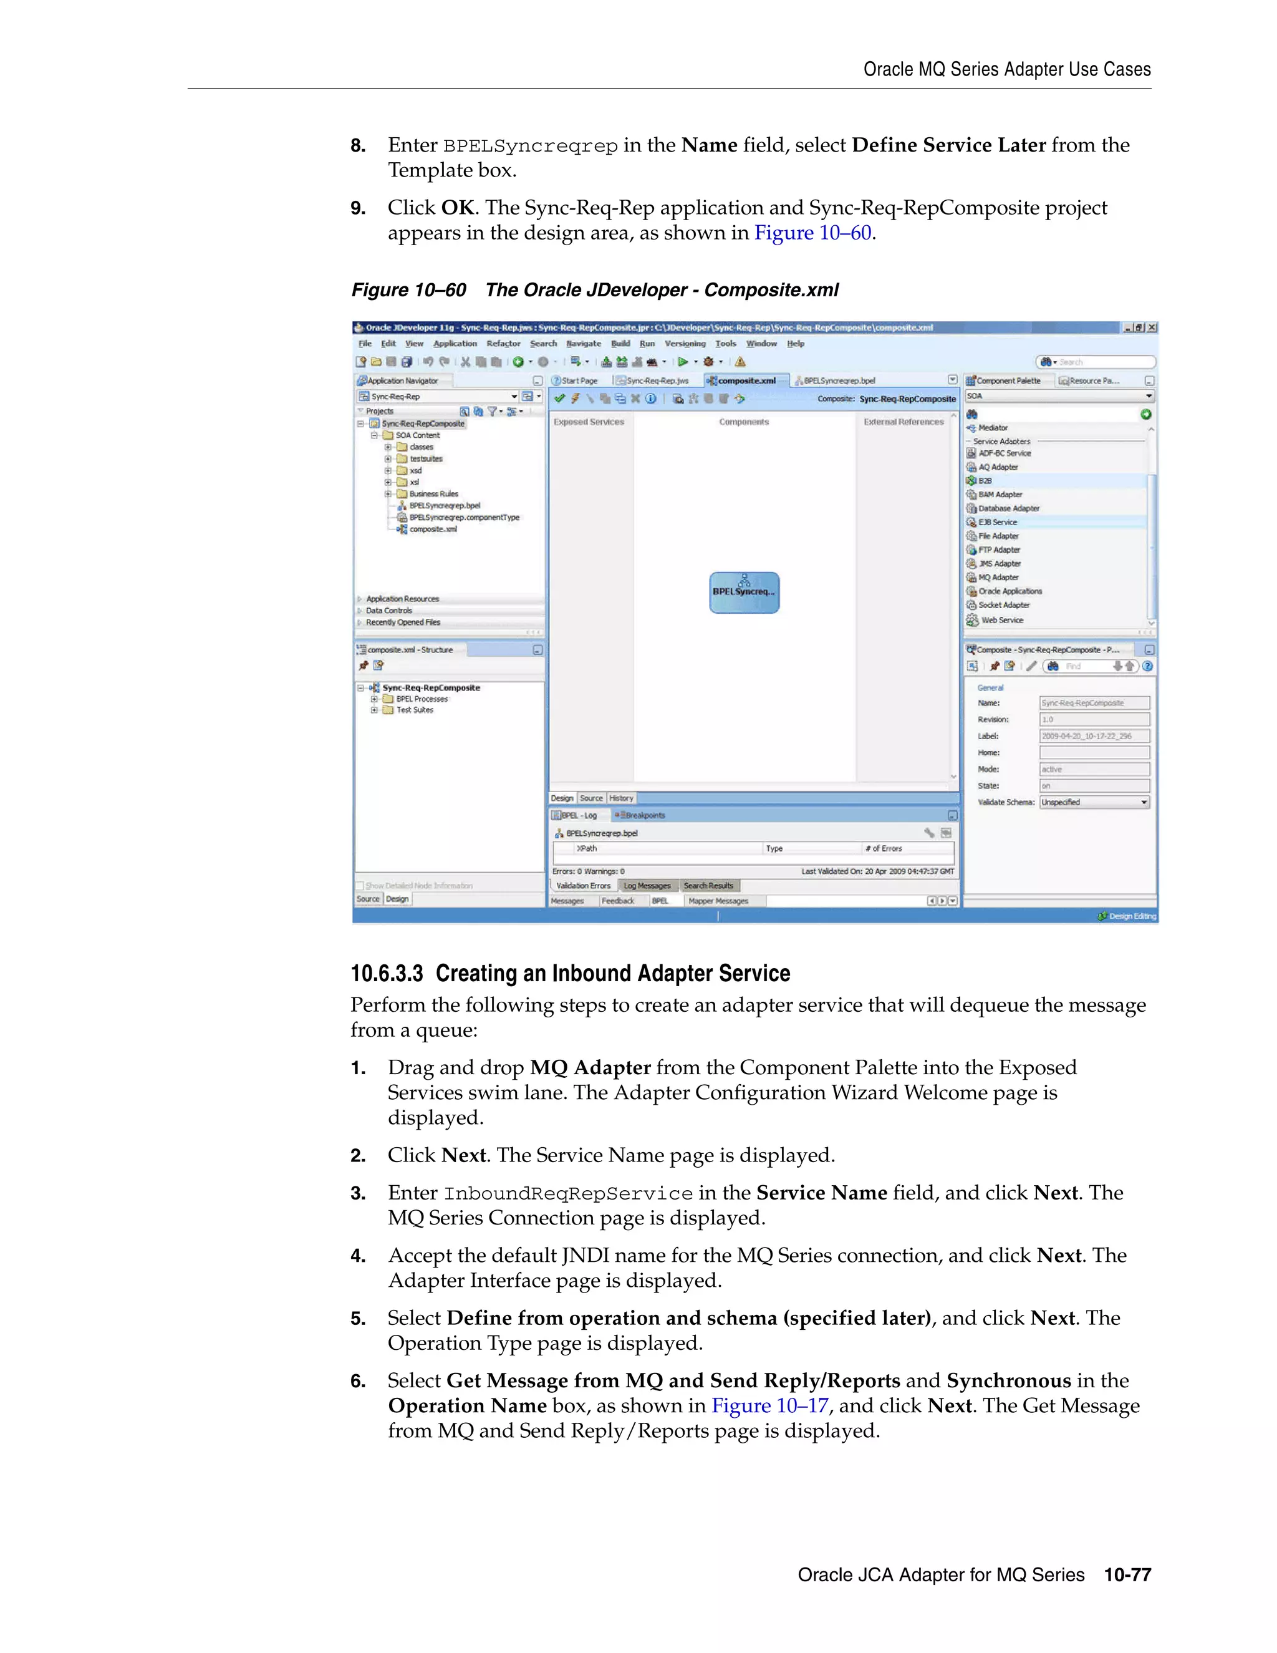Switch to the Source tab below editor
The height and width of the screenshot is (1653, 1277).
(591, 798)
